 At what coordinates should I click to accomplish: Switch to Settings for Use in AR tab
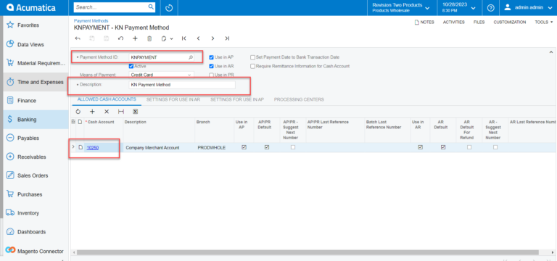point(173,99)
